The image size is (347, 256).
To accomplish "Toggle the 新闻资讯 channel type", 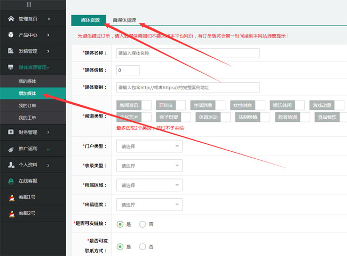I will click(129, 105).
